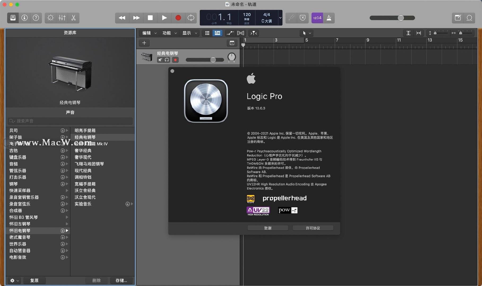
Task: Click the 搜索声音 search field
Action: coord(70,121)
